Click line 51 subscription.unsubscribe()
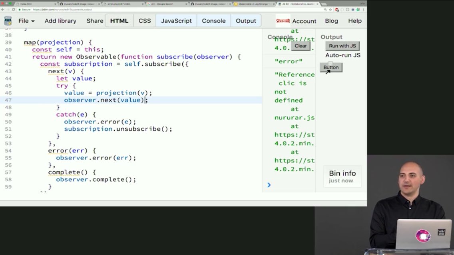Image resolution: width=454 pixels, height=255 pixels. pos(118,129)
